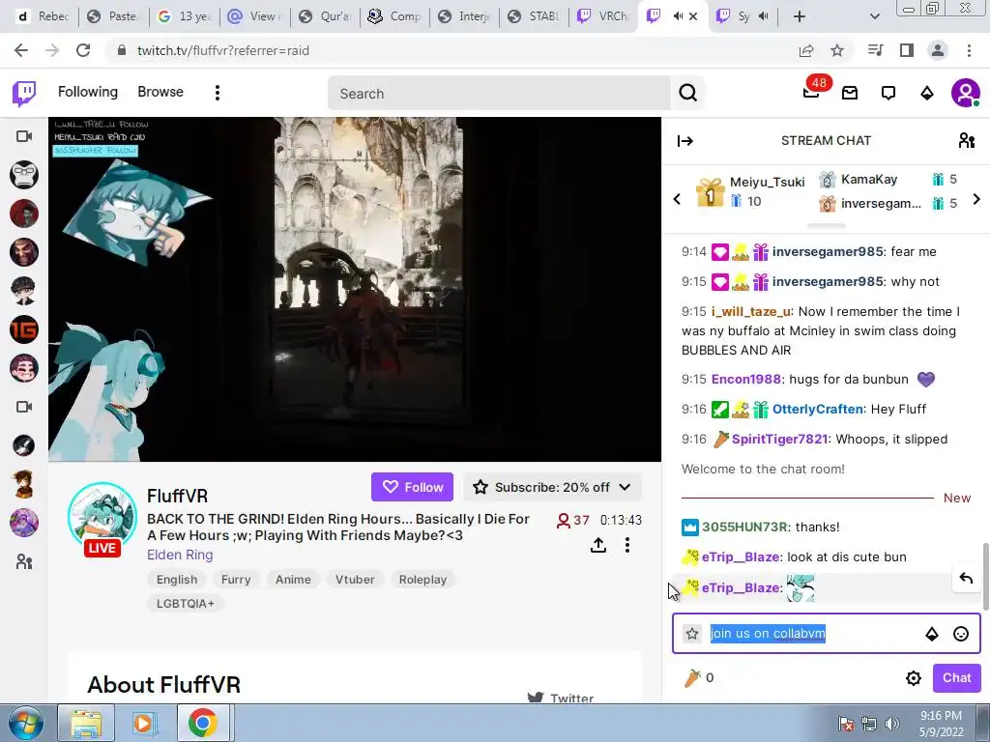The width and height of the screenshot is (990, 742).
Task: Click the FluffVR live avatar
Action: pos(102,518)
